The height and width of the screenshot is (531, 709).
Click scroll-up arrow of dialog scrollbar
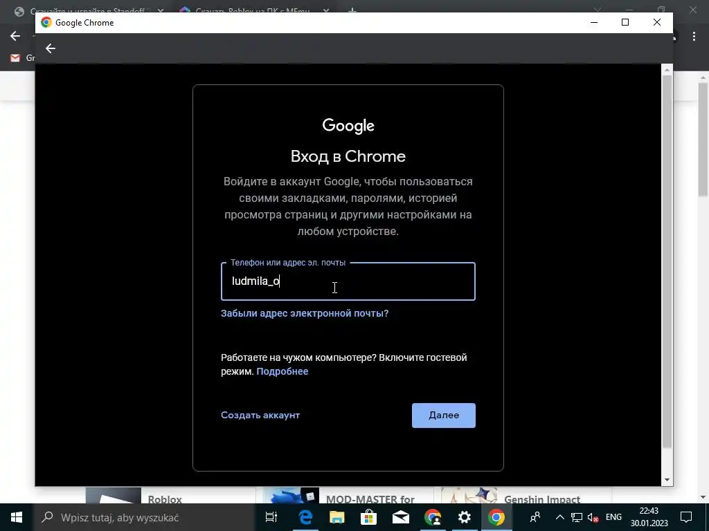(x=667, y=70)
